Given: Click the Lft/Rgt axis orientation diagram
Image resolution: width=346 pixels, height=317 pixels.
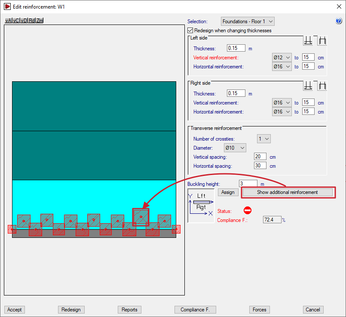Looking at the screenshot, I should coord(201,206).
